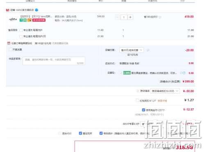Image resolution: width=205 pixels, height=152 pixels.
Task: Expand the store discount dropdown
Action: point(132,50)
